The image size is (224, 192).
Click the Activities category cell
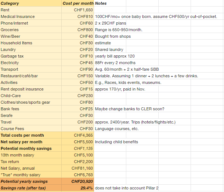[31, 82]
